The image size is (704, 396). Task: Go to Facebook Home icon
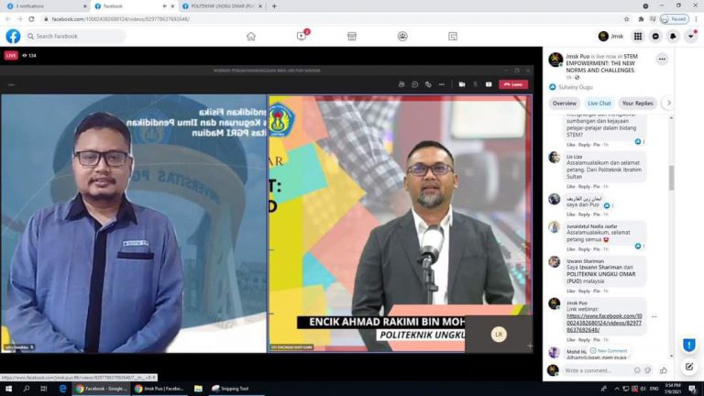[x=250, y=37]
